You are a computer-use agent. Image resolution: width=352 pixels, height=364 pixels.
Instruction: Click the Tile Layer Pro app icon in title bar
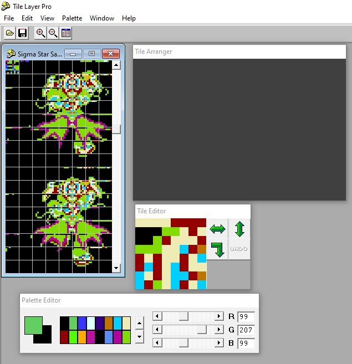6,6
